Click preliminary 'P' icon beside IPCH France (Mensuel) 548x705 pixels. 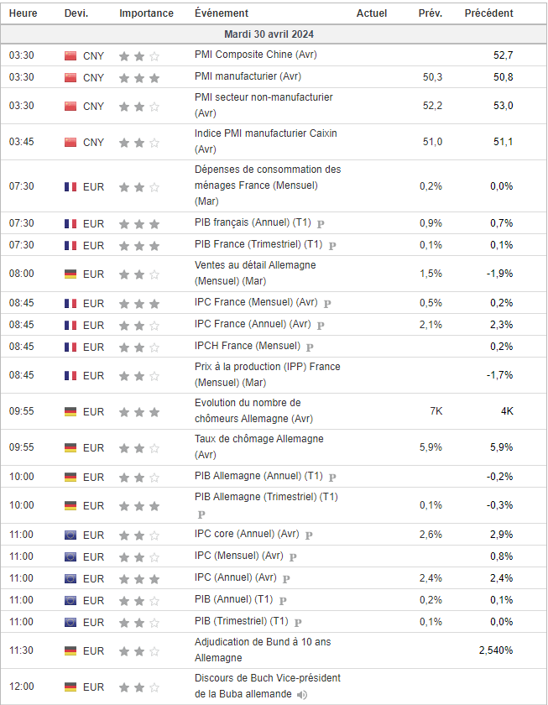tap(310, 347)
